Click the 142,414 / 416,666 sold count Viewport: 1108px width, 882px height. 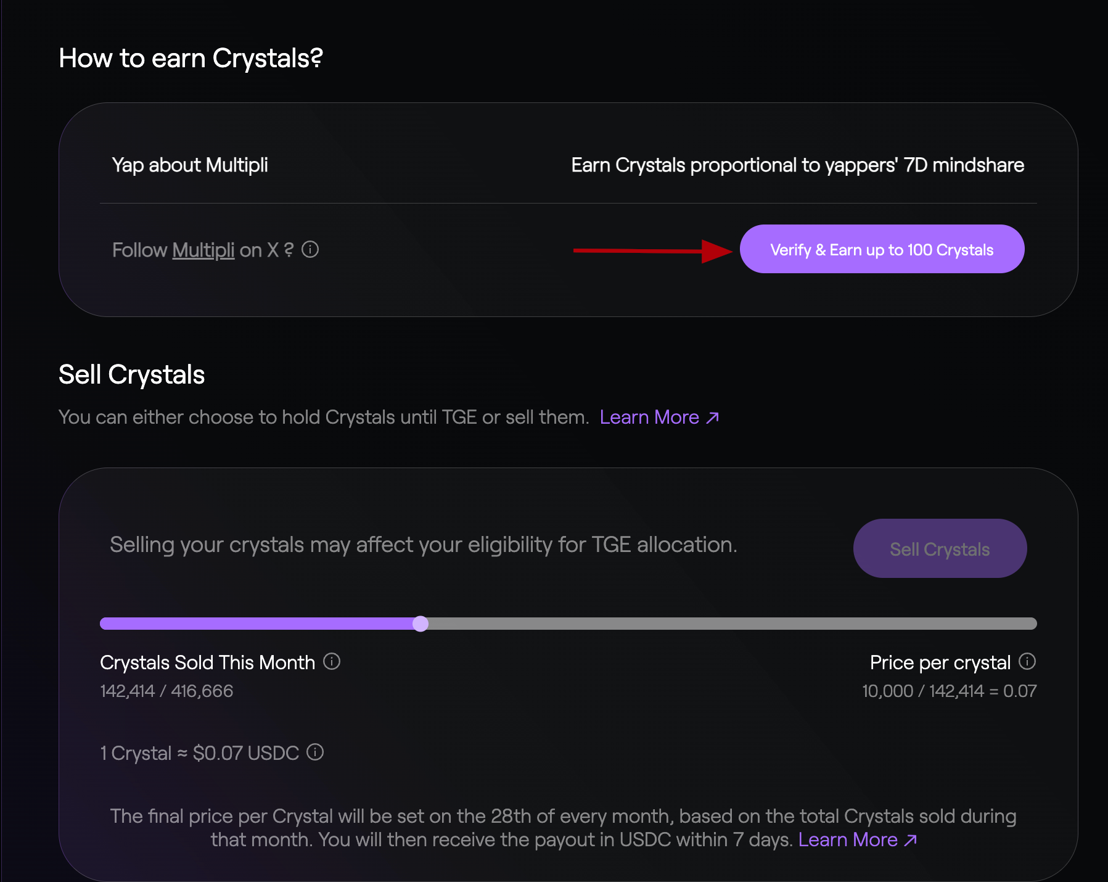point(166,691)
